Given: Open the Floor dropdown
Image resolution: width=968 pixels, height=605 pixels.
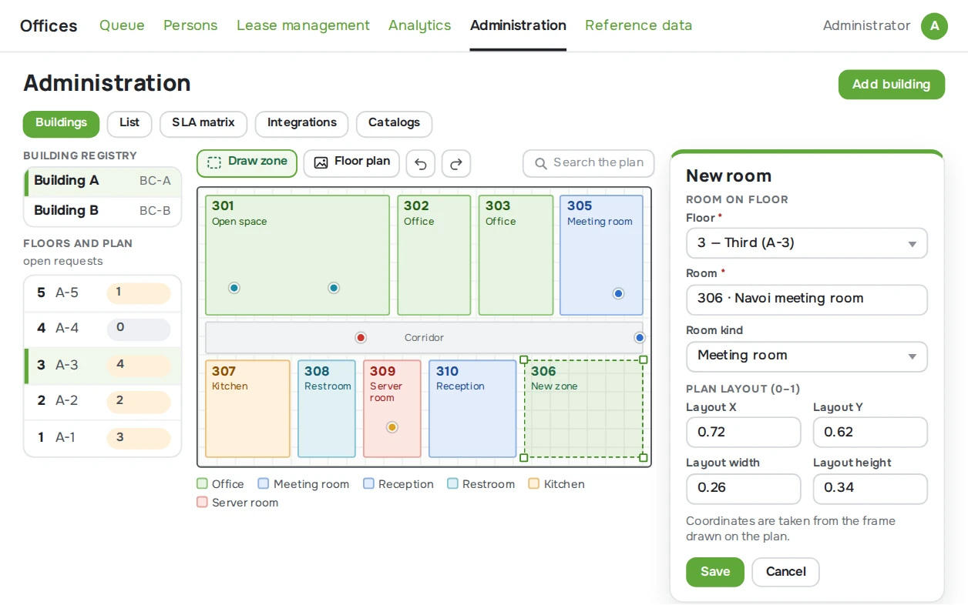Looking at the screenshot, I should (807, 243).
